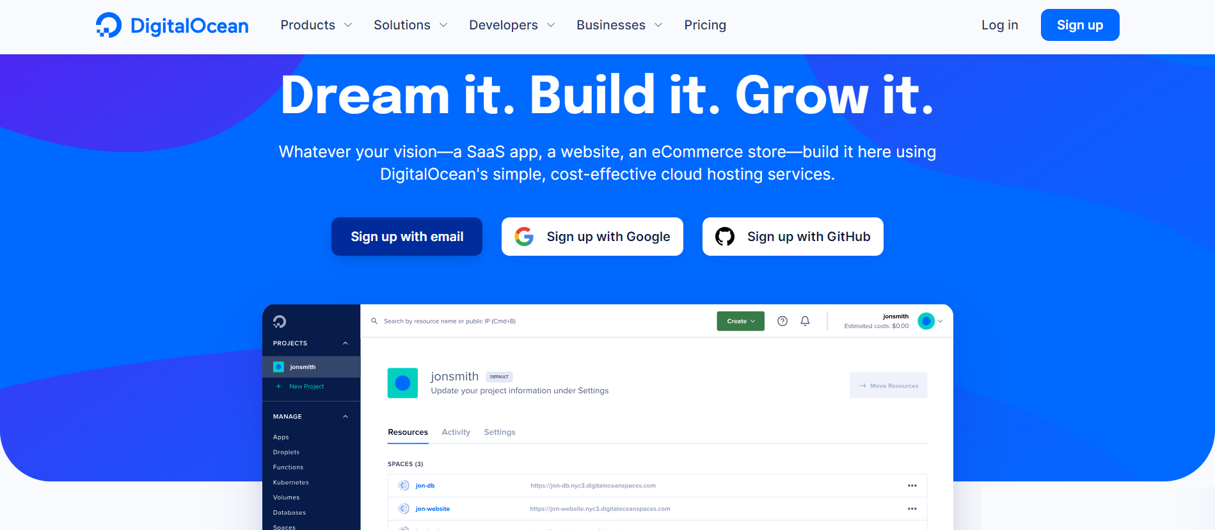Screen dimensions: 1215x530
Task: Click the DigitalOcean logo in the header
Action: pos(171,26)
